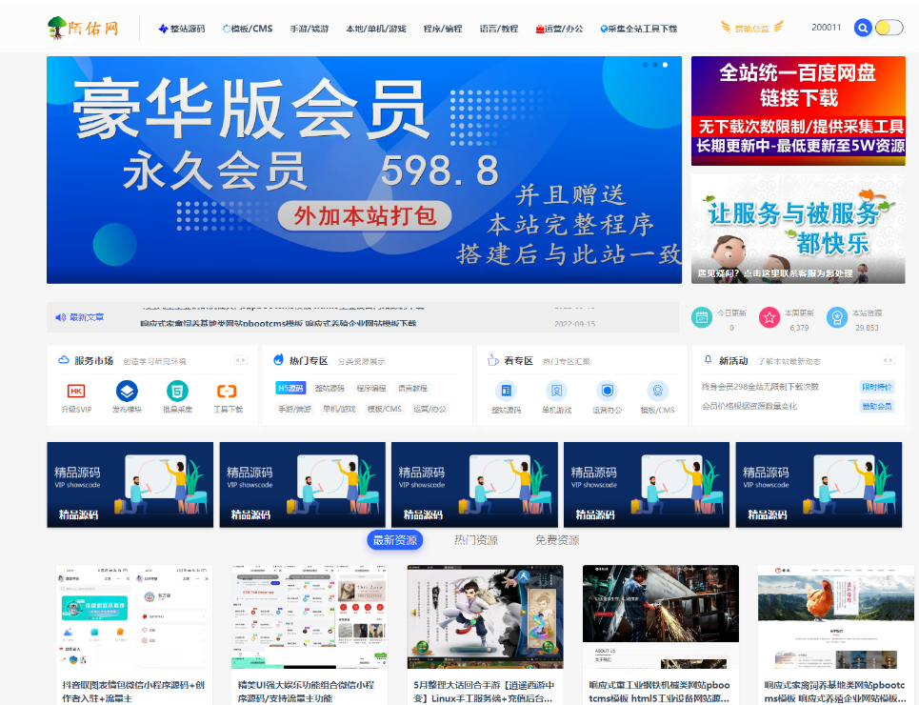Open 程序/编程 in the navigation menu
This screenshot has height=705, width=919.
click(442, 29)
